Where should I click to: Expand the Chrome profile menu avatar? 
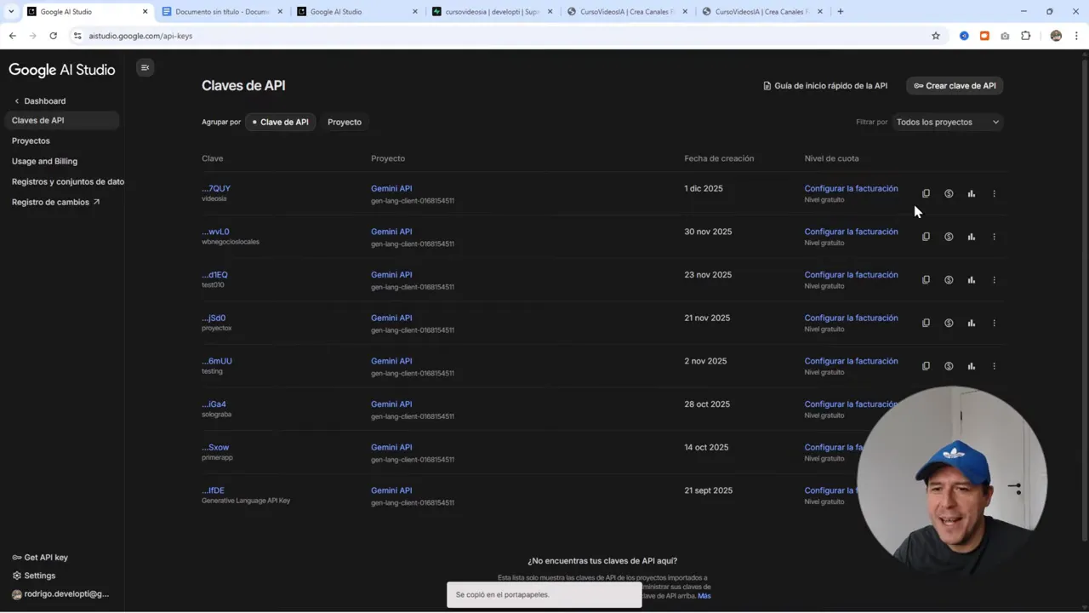click(1056, 36)
